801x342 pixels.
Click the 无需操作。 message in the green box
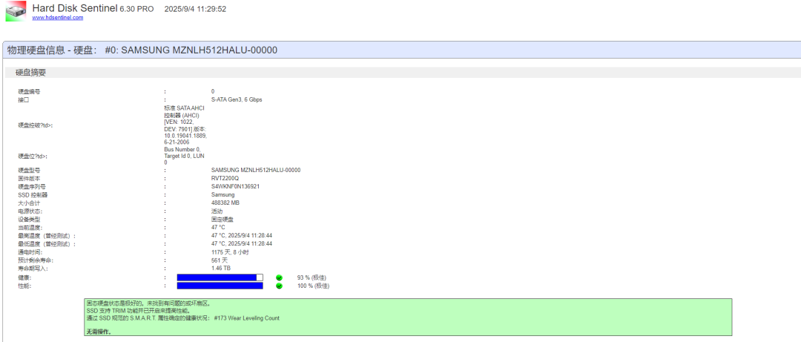99,332
